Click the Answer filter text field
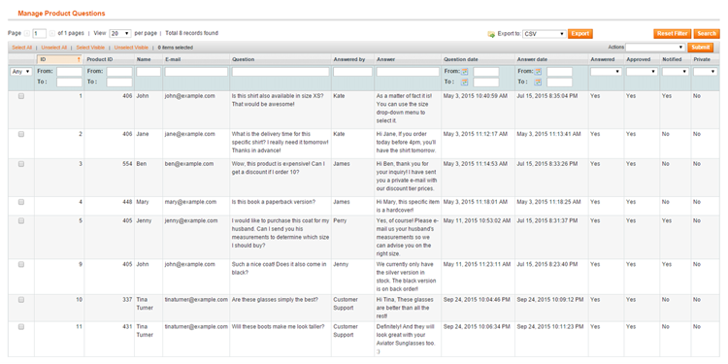Viewport: 728px width, 364px height. coord(408,72)
